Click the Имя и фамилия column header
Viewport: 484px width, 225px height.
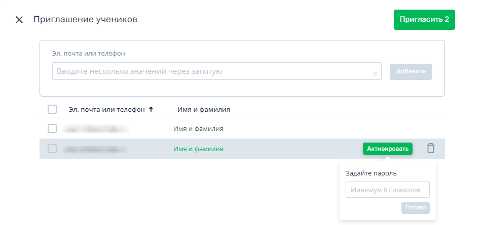click(x=204, y=109)
